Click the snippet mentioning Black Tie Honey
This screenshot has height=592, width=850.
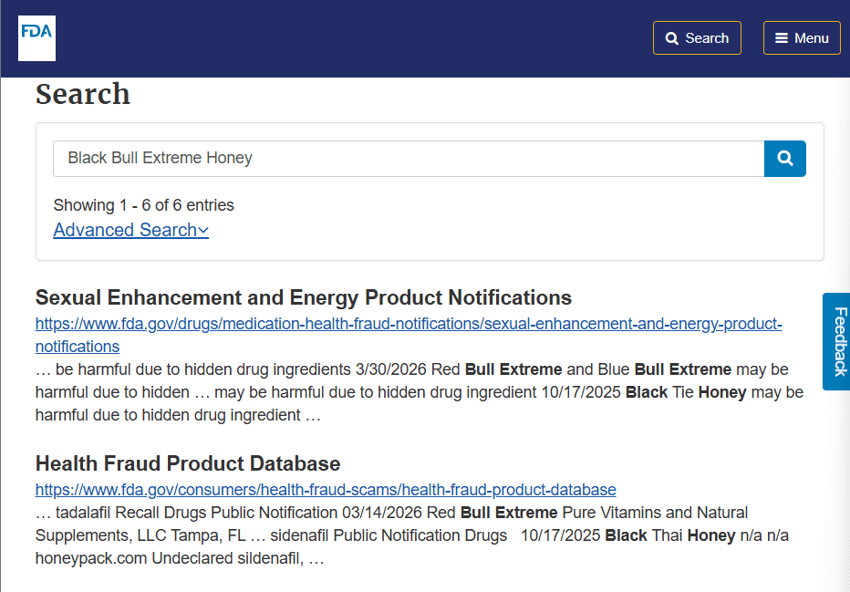pos(419,392)
